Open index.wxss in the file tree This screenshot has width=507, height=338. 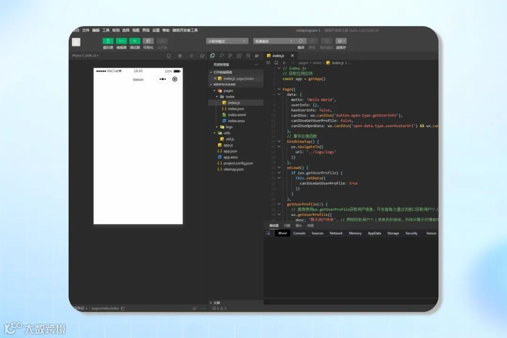pyautogui.click(x=236, y=121)
